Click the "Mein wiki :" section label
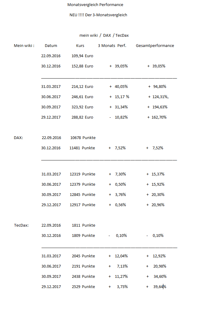The width and height of the screenshot is (203, 310). (x=24, y=46)
